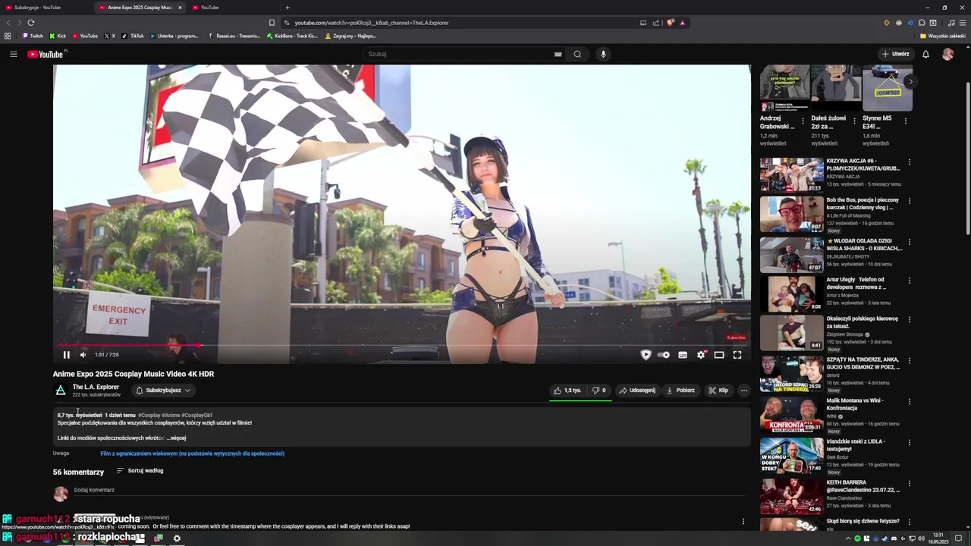Seek on the red video progress bar

[x=402, y=345]
